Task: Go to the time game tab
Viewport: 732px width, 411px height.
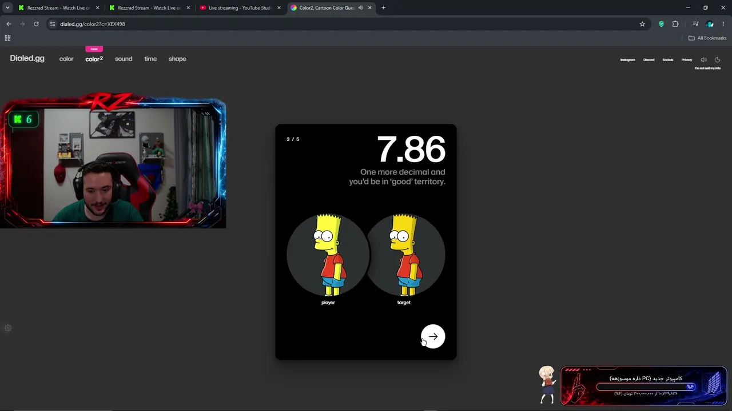Action: (150, 59)
